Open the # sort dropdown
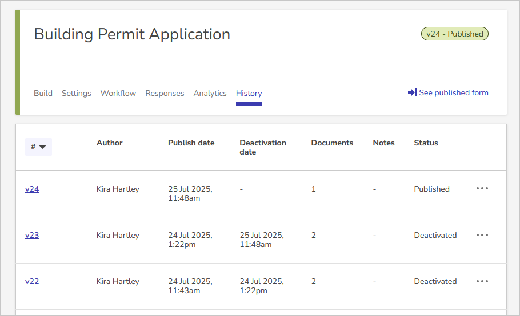 (x=38, y=147)
